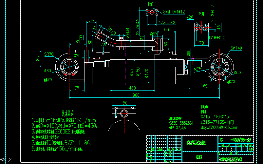Click the 160 dimension near right eye

(x=204, y=86)
